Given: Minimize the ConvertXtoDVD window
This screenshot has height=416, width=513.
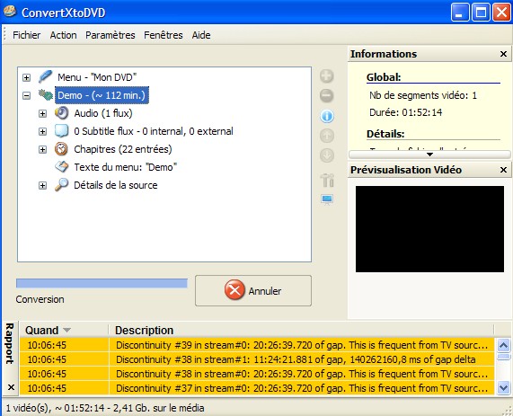Looking at the screenshot, I should click(x=460, y=13).
